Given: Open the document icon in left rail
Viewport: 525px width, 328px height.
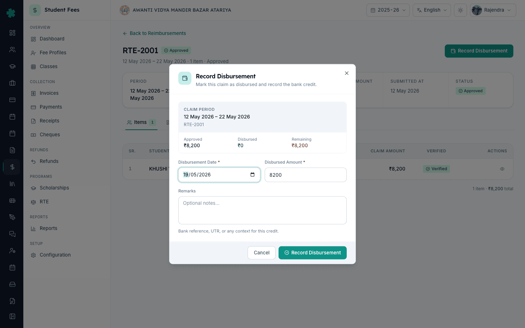Looking at the screenshot, I should [12, 150].
